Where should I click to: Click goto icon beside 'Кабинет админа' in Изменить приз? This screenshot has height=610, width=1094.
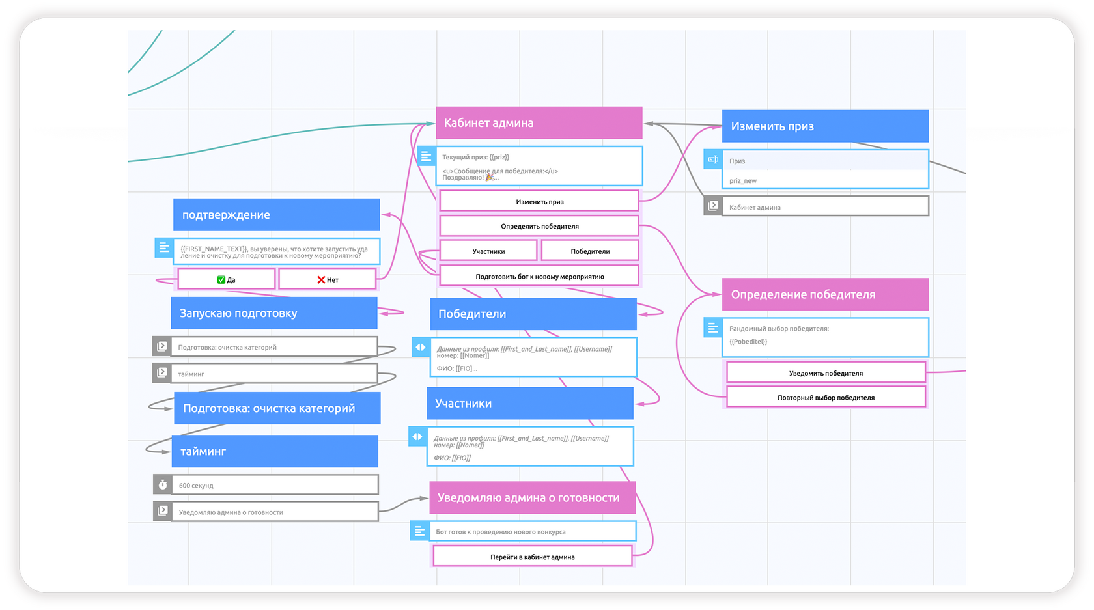click(x=713, y=206)
